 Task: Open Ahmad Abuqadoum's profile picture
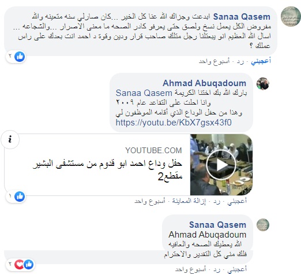263,84
